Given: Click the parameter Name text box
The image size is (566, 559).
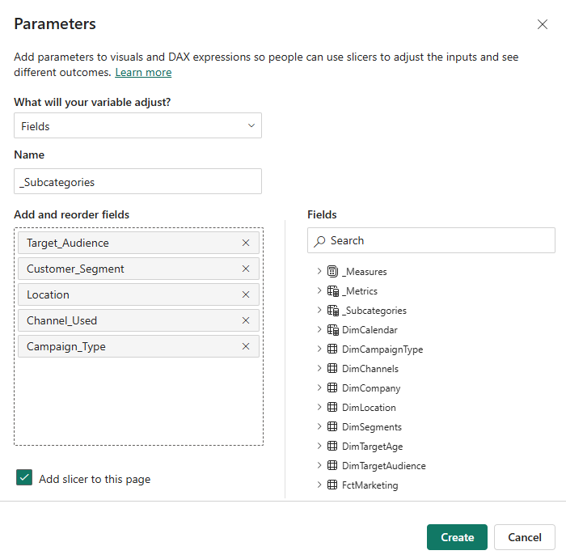Looking at the screenshot, I should [137, 182].
